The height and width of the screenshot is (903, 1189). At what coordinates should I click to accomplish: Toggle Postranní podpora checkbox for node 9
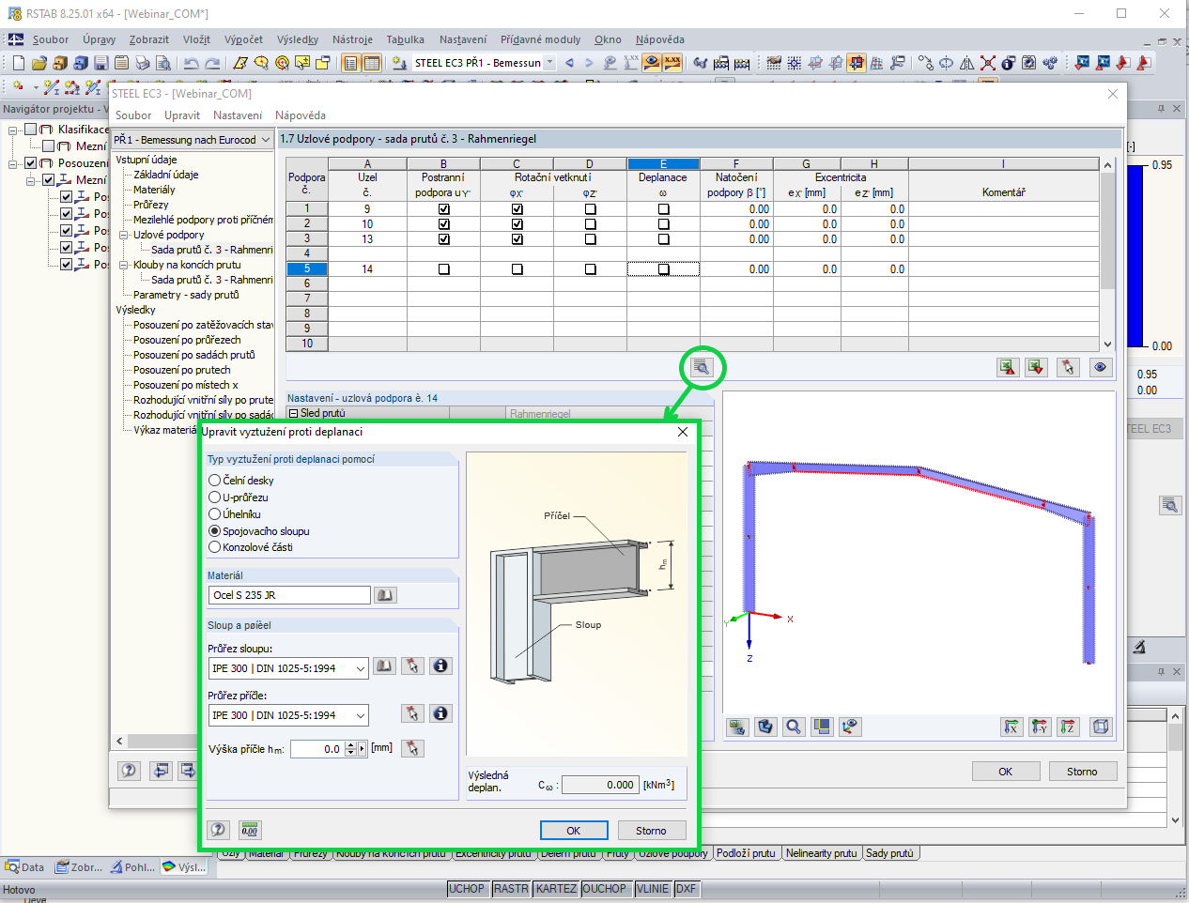click(444, 209)
